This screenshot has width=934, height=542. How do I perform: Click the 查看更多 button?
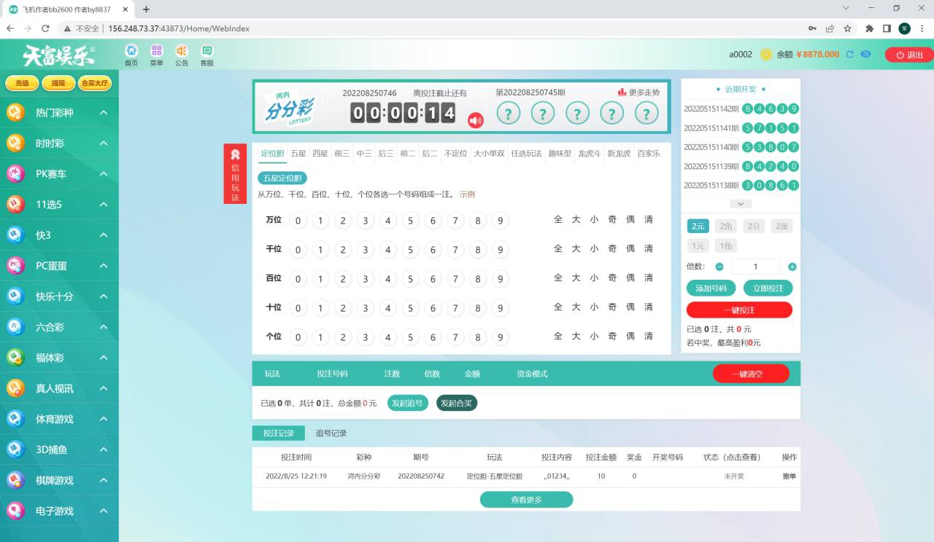pos(526,500)
